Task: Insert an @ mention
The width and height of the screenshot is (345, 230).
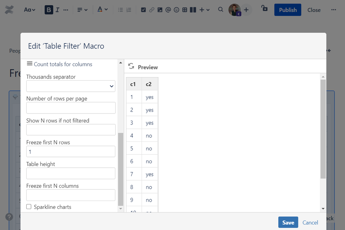Action: coord(168,10)
